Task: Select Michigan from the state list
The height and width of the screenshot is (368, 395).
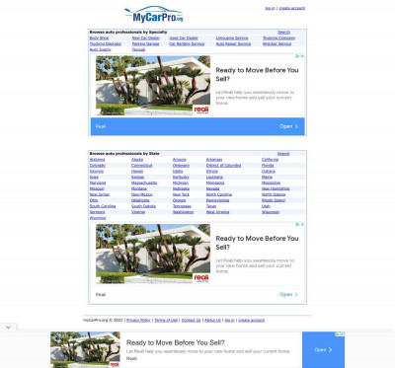Action: 181,183
